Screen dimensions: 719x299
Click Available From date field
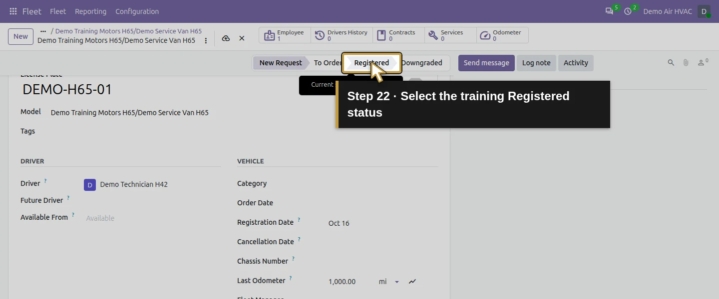click(x=152, y=218)
